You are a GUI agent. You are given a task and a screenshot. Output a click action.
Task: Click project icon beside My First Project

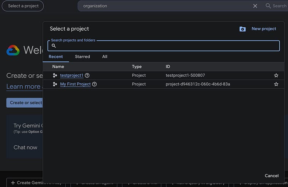tap(55, 84)
